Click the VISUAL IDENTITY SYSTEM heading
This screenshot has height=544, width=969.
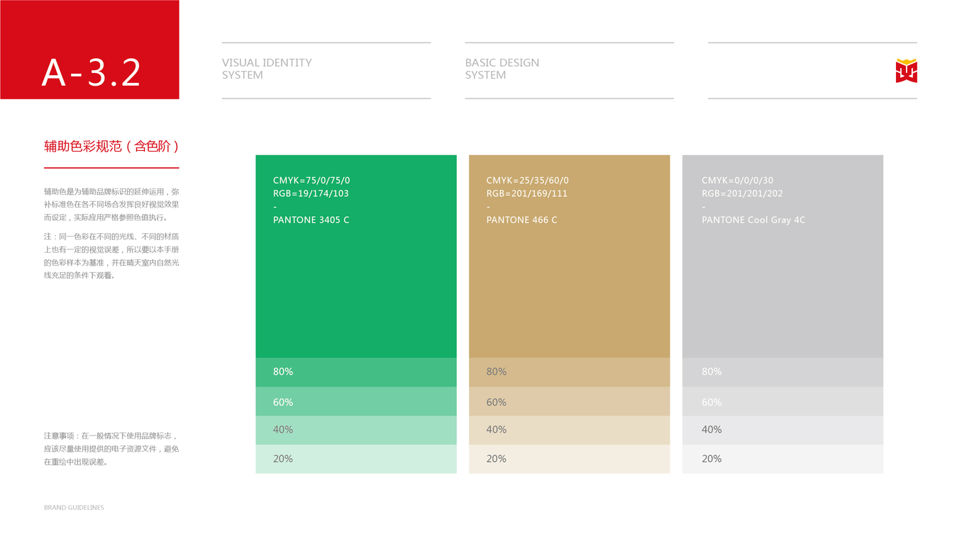coord(267,69)
